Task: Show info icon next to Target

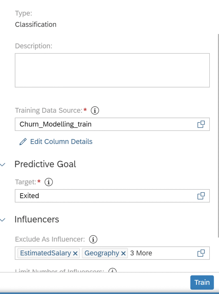Action: (x=49, y=182)
